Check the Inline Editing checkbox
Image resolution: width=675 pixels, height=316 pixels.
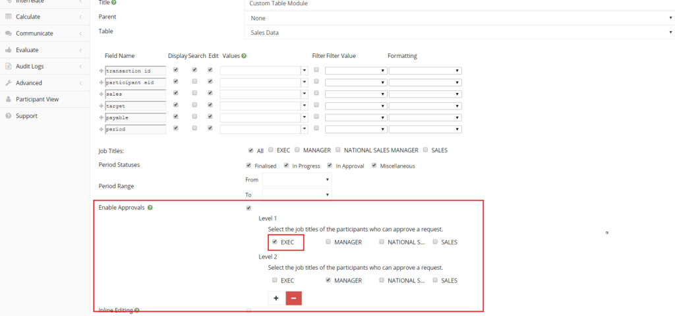coord(249,310)
